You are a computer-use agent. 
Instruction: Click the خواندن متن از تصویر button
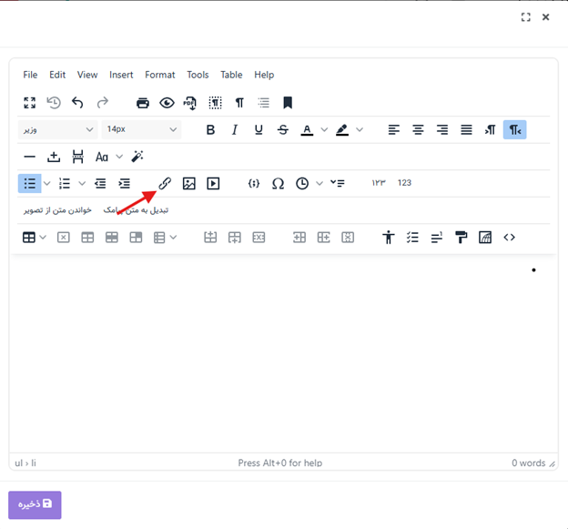(x=57, y=210)
